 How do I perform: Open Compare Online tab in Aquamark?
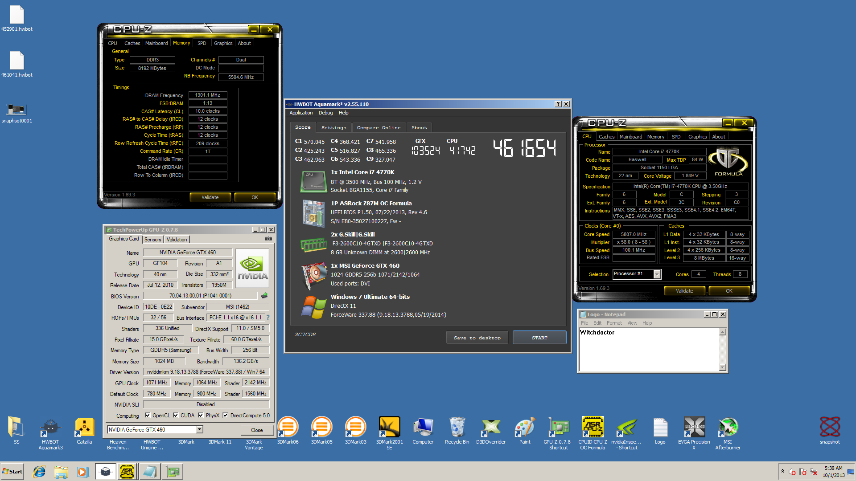pyautogui.click(x=379, y=128)
